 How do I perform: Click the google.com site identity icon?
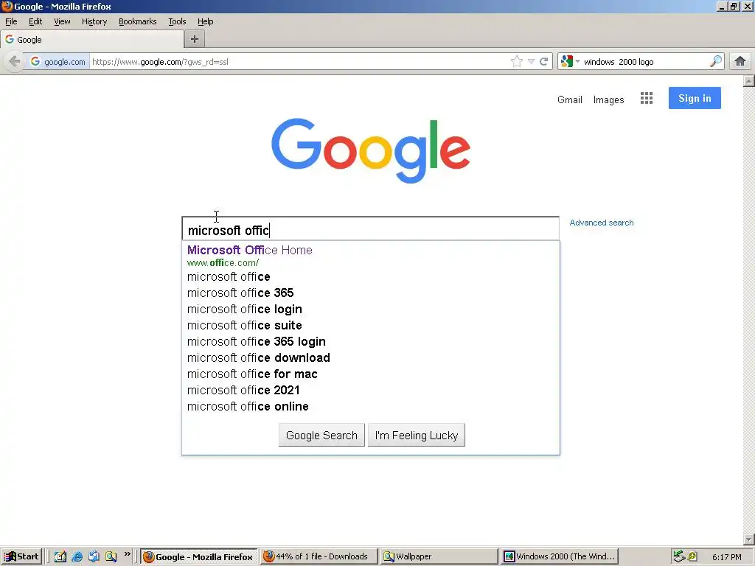[x=58, y=62]
